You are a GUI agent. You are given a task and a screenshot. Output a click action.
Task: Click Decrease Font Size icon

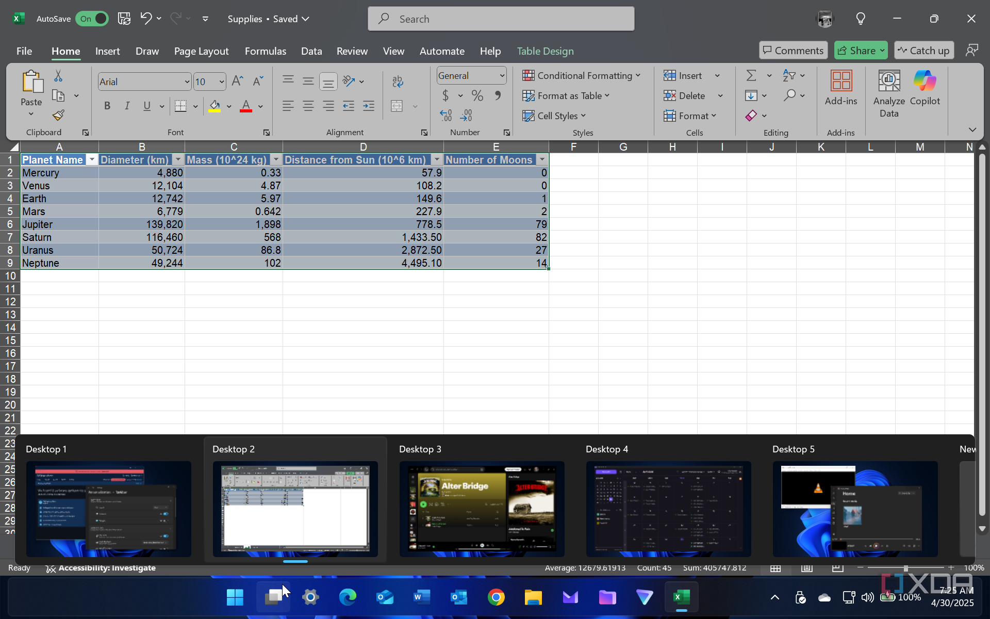click(258, 81)
